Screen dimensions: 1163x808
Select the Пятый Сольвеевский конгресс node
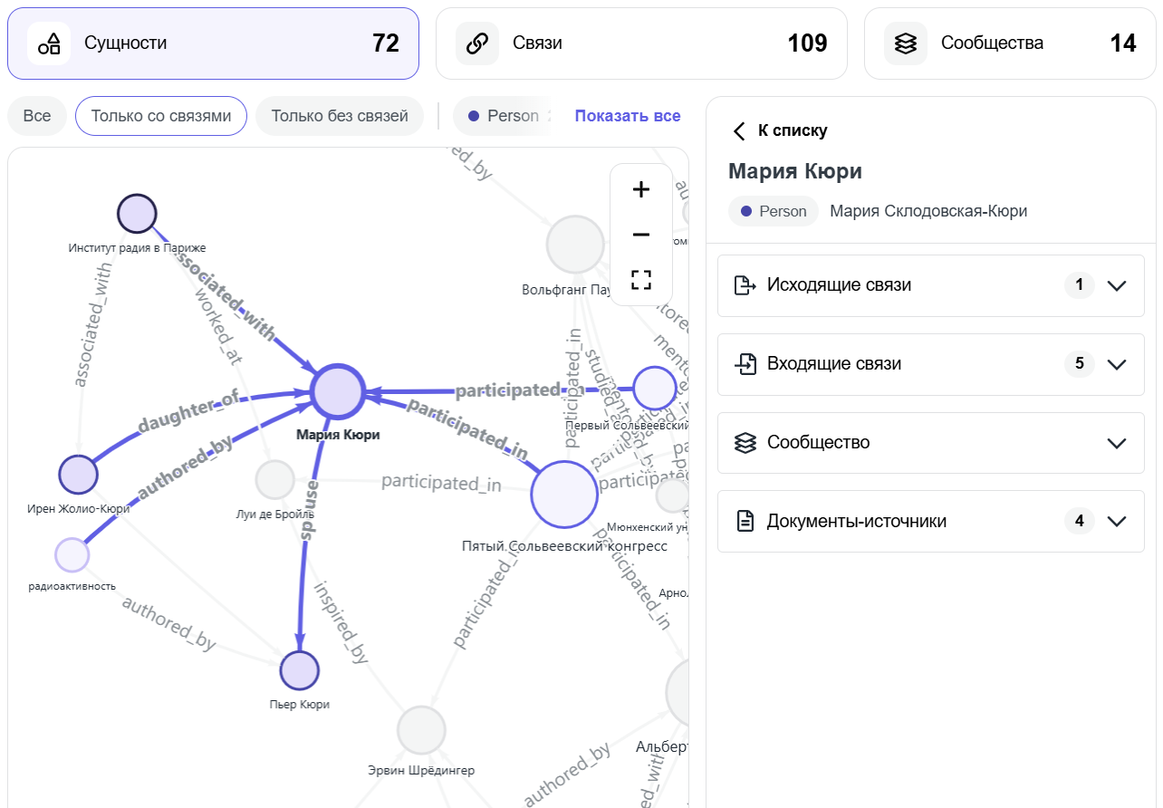pyautogui.click(x=564, y=494)
